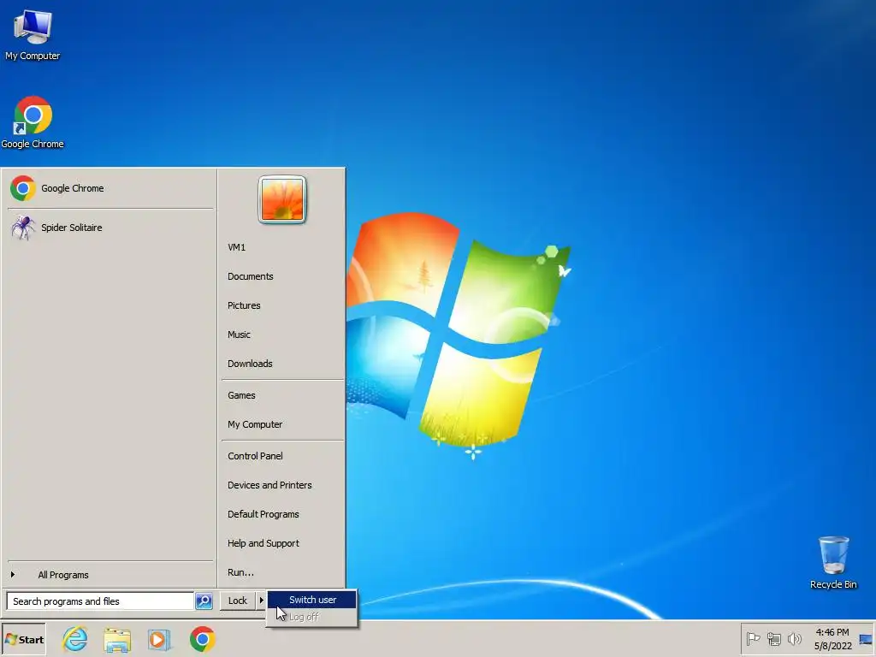Click the search magnifier button

pos(204,601)
